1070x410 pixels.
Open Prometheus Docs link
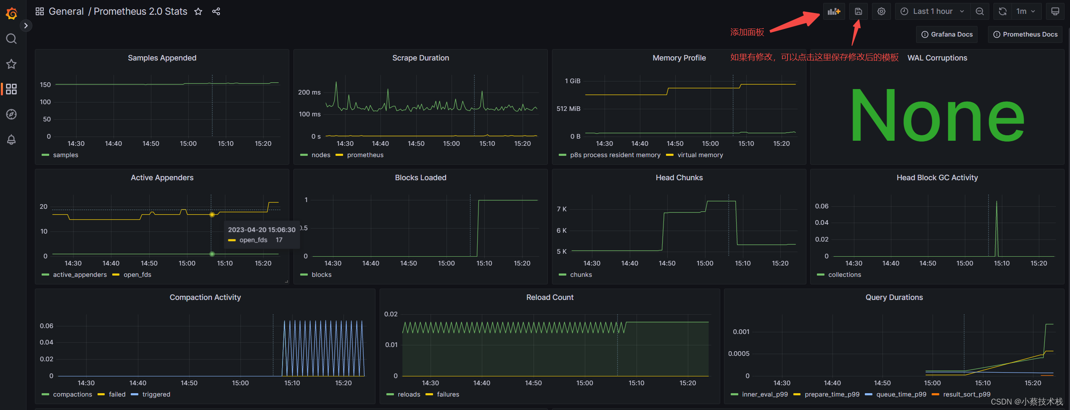[x=1025, y=34]
